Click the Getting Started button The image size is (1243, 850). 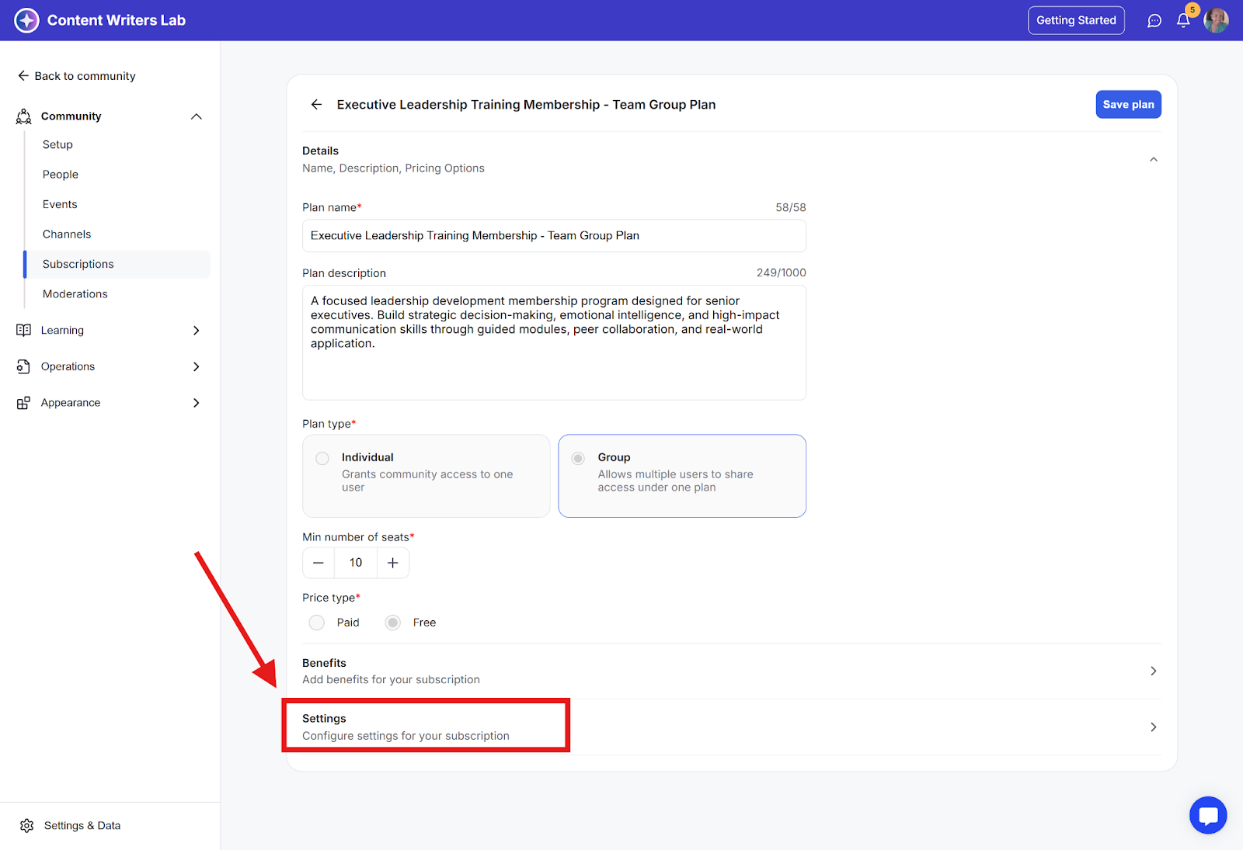[x=1076, y=20]
